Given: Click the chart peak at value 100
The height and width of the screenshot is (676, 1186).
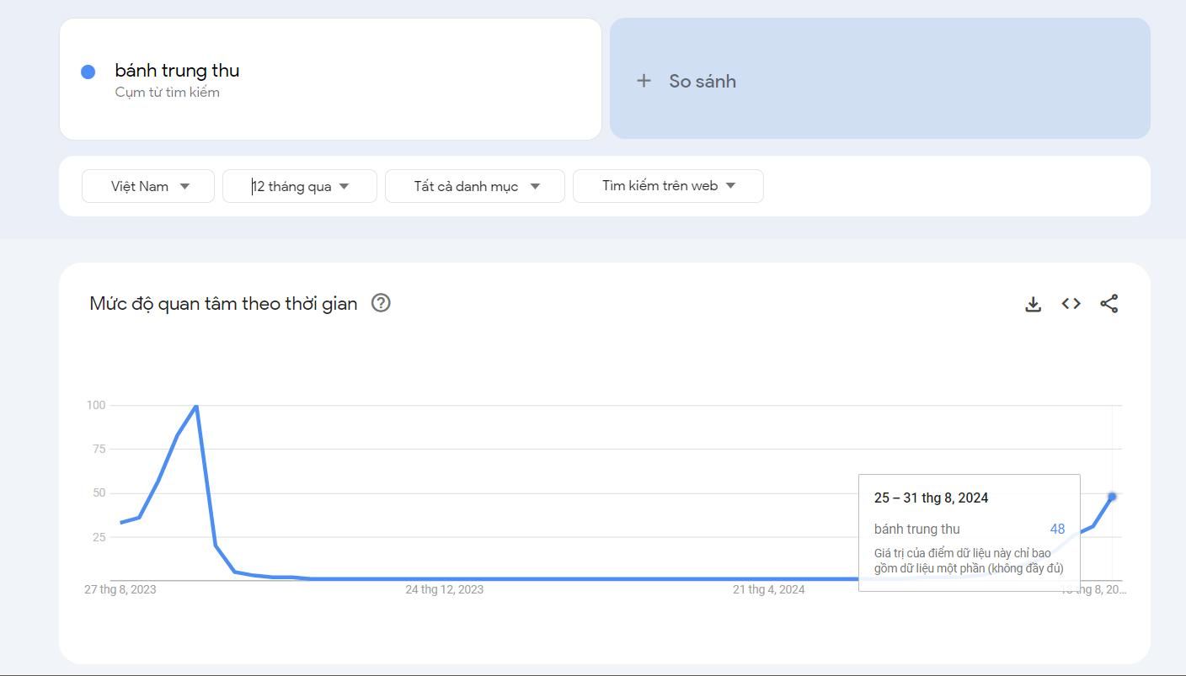Looking at the screenshot, I should pyautogui.click(x=196, y=406).
